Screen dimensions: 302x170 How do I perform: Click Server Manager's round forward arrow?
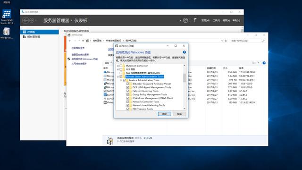pos(32,20)
